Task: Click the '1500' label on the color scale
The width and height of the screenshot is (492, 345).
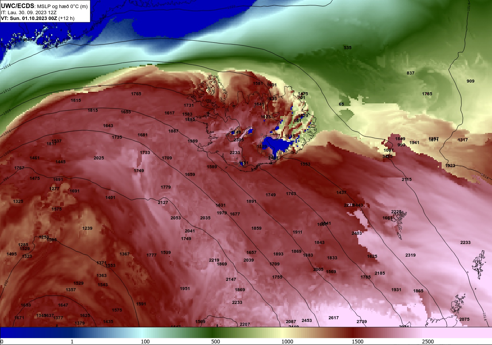Action: (357, 342)
